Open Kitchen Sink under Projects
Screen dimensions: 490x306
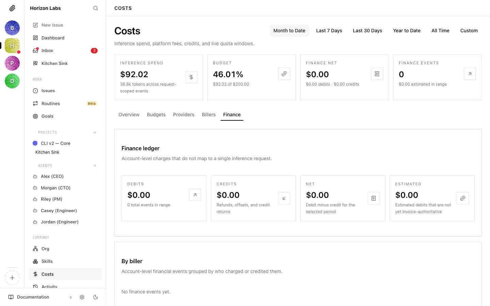[47, 152]
